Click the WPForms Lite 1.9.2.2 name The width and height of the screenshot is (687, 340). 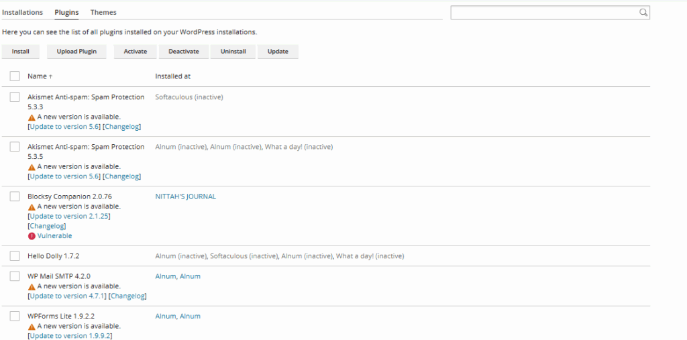pyautogui.click(x=61, y=317)
